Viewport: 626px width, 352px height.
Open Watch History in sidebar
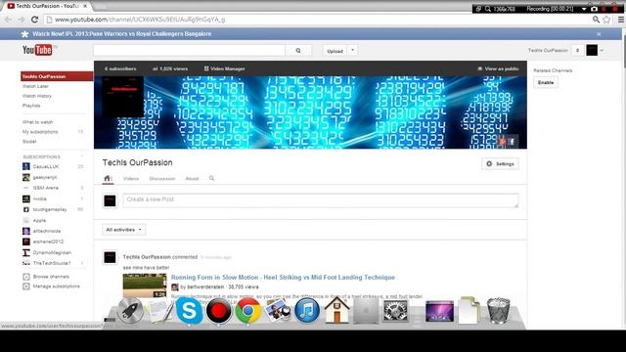pos(37,96)
